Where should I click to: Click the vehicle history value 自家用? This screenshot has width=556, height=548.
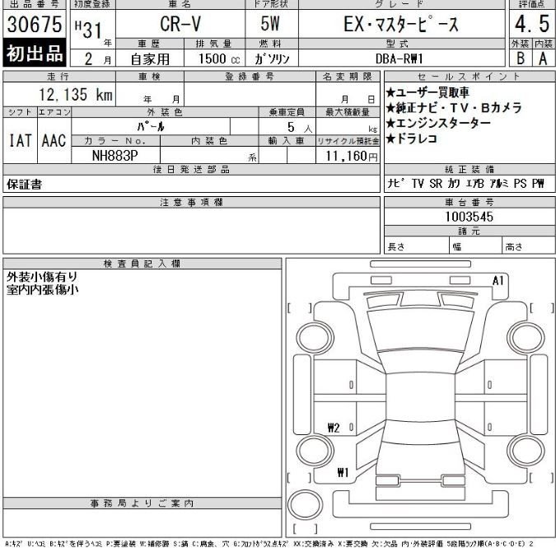point(150,59)
